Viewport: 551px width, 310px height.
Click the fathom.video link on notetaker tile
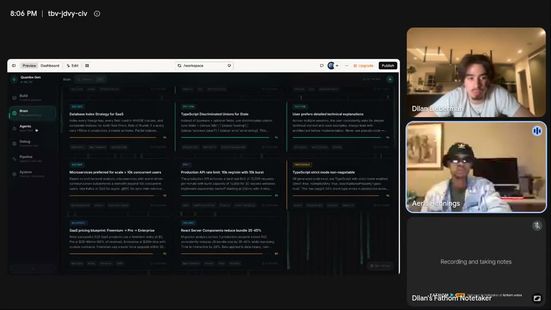pyautogui.click(x=512, y=295)
